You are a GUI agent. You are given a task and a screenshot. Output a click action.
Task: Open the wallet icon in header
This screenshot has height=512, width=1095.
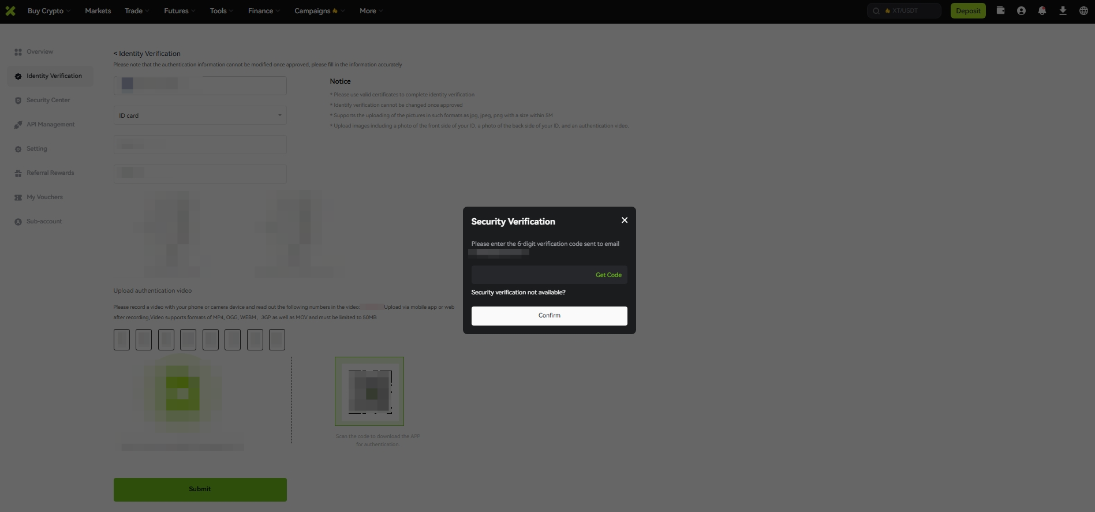(x=1000, y=11)
